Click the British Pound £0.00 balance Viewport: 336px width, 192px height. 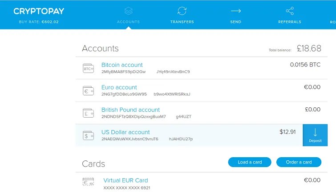tap(313, 110)
